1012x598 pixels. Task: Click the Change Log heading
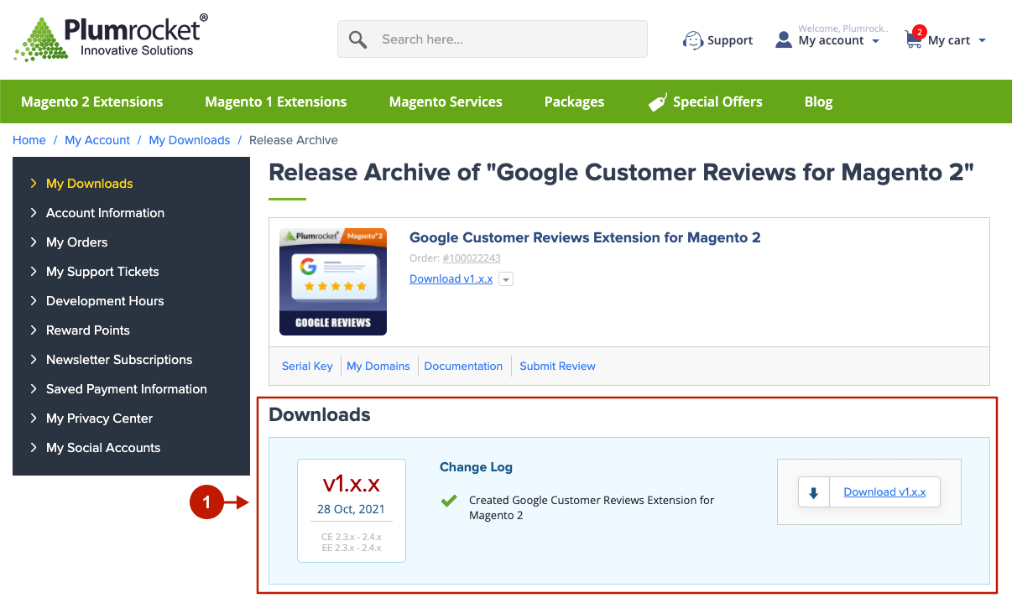click(476, 467)
